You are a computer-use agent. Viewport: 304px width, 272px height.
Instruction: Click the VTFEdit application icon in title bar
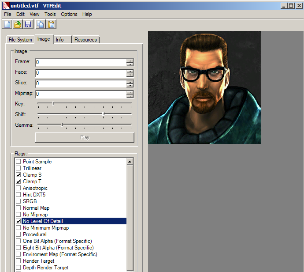pyautogui.click(x=6, y=6)
